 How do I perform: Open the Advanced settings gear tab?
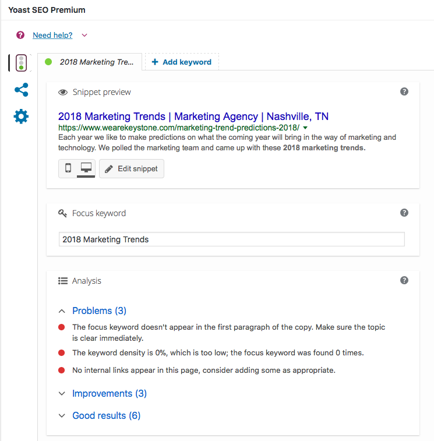tap(21, 117)
